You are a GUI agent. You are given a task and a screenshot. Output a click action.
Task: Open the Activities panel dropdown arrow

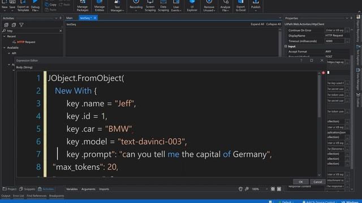point(56,18)
